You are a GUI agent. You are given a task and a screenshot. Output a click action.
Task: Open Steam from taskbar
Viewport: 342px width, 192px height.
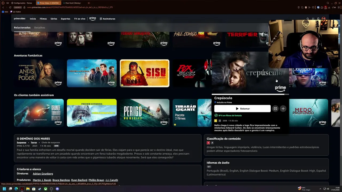tap(40, 189)
